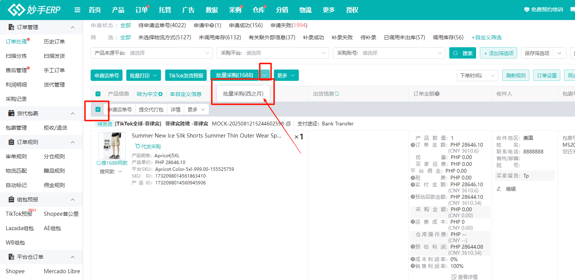Click the help icon beside 预估回款金额
The width and height of the screenshot is (575, 280).
[x=413, y=197]
